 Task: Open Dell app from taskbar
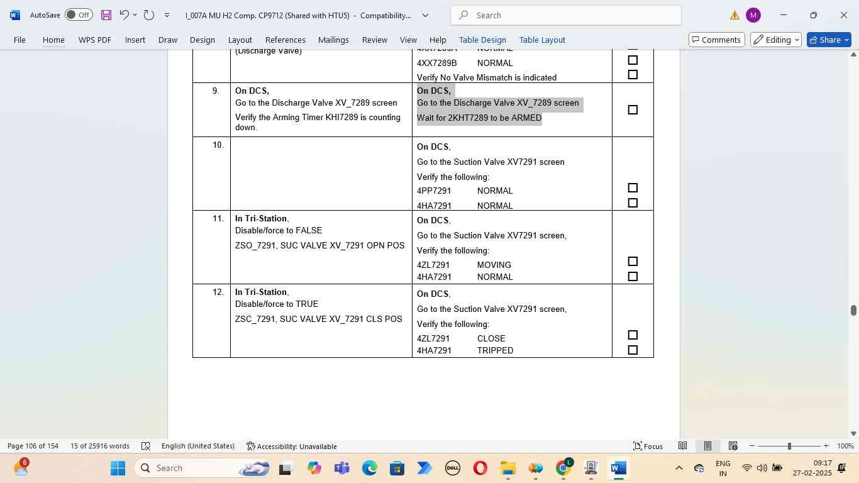pyautogui.click(x=452, y=468)
